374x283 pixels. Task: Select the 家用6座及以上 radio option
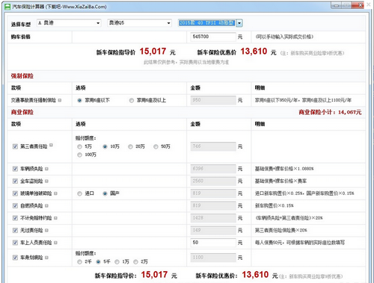point(132,101)
